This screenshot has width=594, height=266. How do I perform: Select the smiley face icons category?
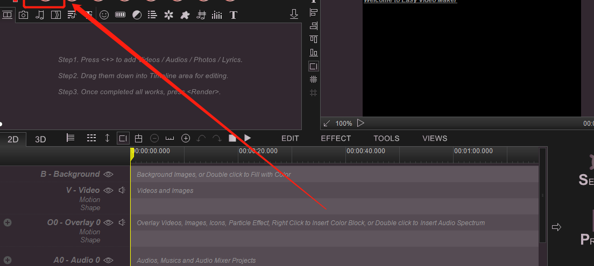(x=104, y=15)
